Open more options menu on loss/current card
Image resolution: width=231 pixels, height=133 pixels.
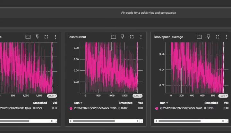pos(141,37)
